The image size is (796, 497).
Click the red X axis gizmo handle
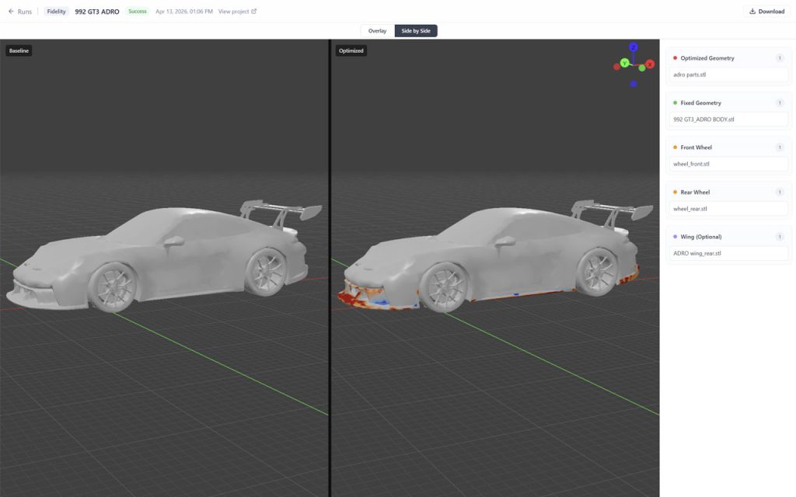(x=650, y=64)
